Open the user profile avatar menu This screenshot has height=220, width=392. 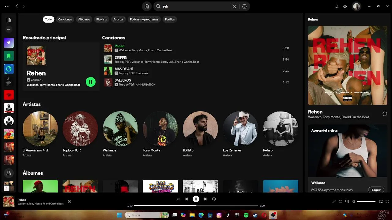tap(356, 6)
